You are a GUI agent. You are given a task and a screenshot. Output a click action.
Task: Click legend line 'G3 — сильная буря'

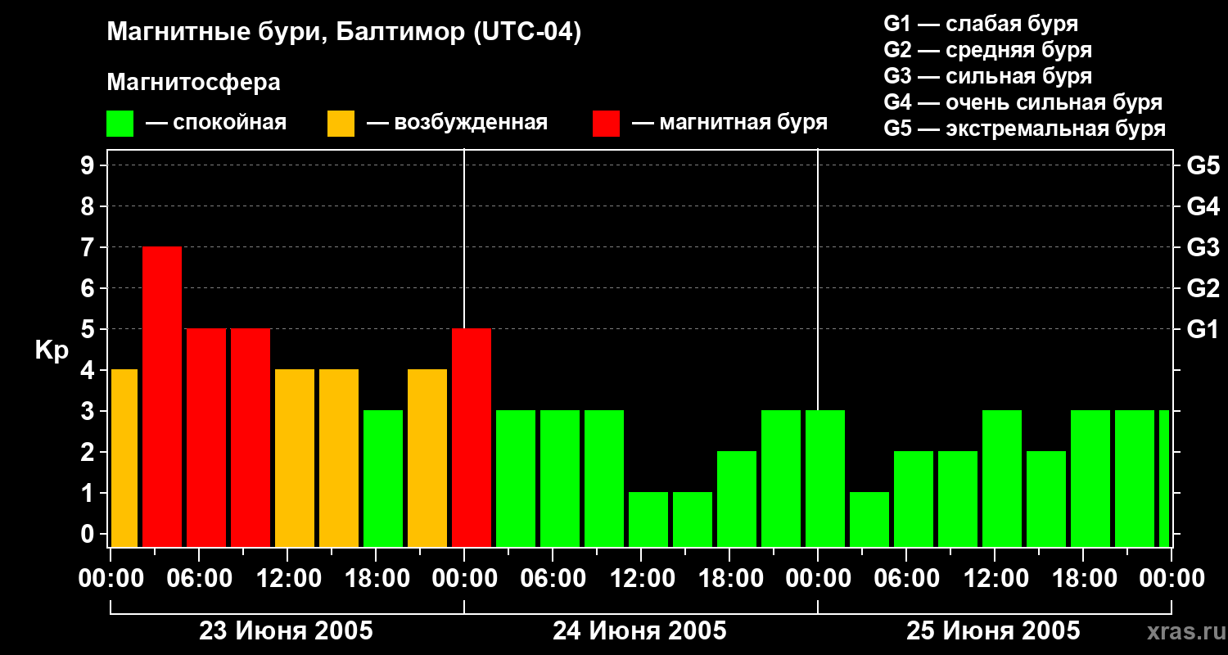[x=987, y=76]
